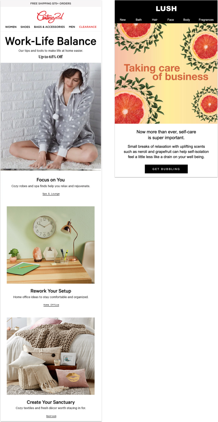
Task: Select the Bath tab in Lush nav
Action: click(139, 20)
